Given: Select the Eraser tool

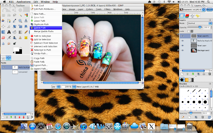Looking at the screenshot, I should [3, 38].
